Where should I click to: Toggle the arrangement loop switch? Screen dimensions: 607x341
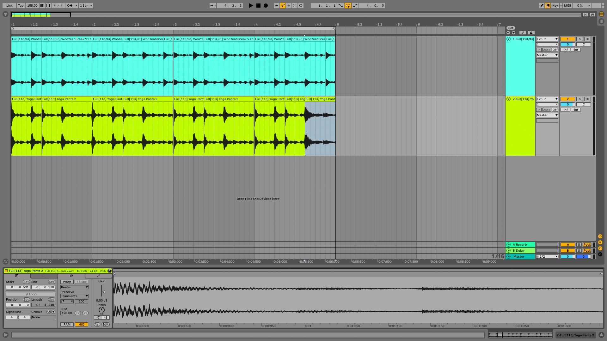point(348,5)
